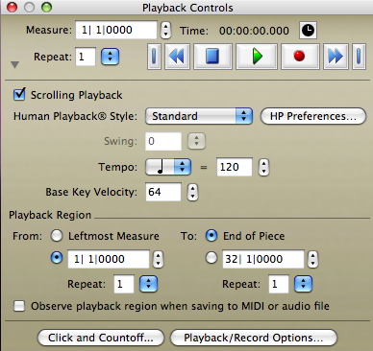
Task: Jump to beginning with the leftmost bar button
Action: tap(154, 57)
